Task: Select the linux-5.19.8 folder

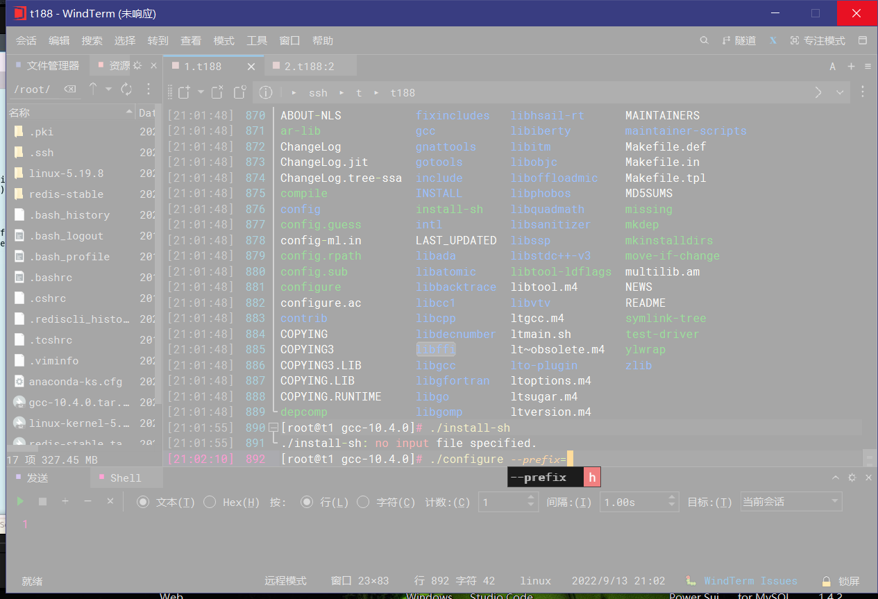Action: click(x=66, y=174)
